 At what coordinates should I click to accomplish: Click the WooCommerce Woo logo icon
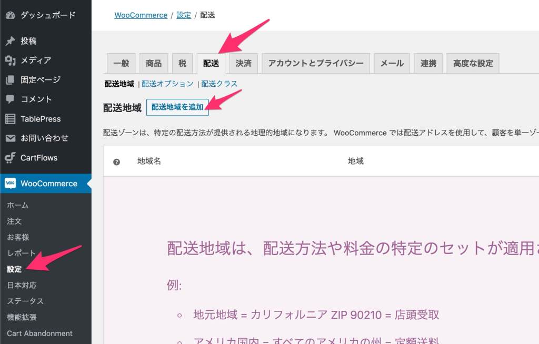click(x=10, y=183)
